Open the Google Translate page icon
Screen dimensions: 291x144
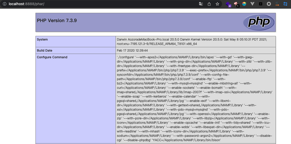tap(201, 4)
